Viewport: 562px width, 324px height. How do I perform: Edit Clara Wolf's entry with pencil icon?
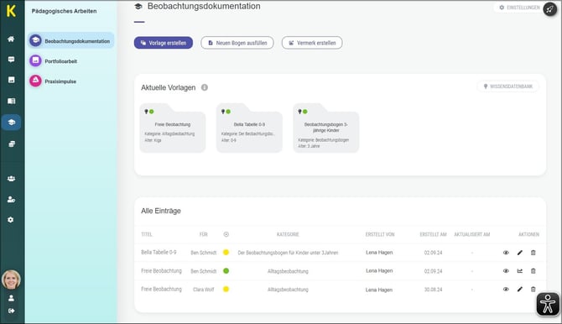tap(520, 290)
